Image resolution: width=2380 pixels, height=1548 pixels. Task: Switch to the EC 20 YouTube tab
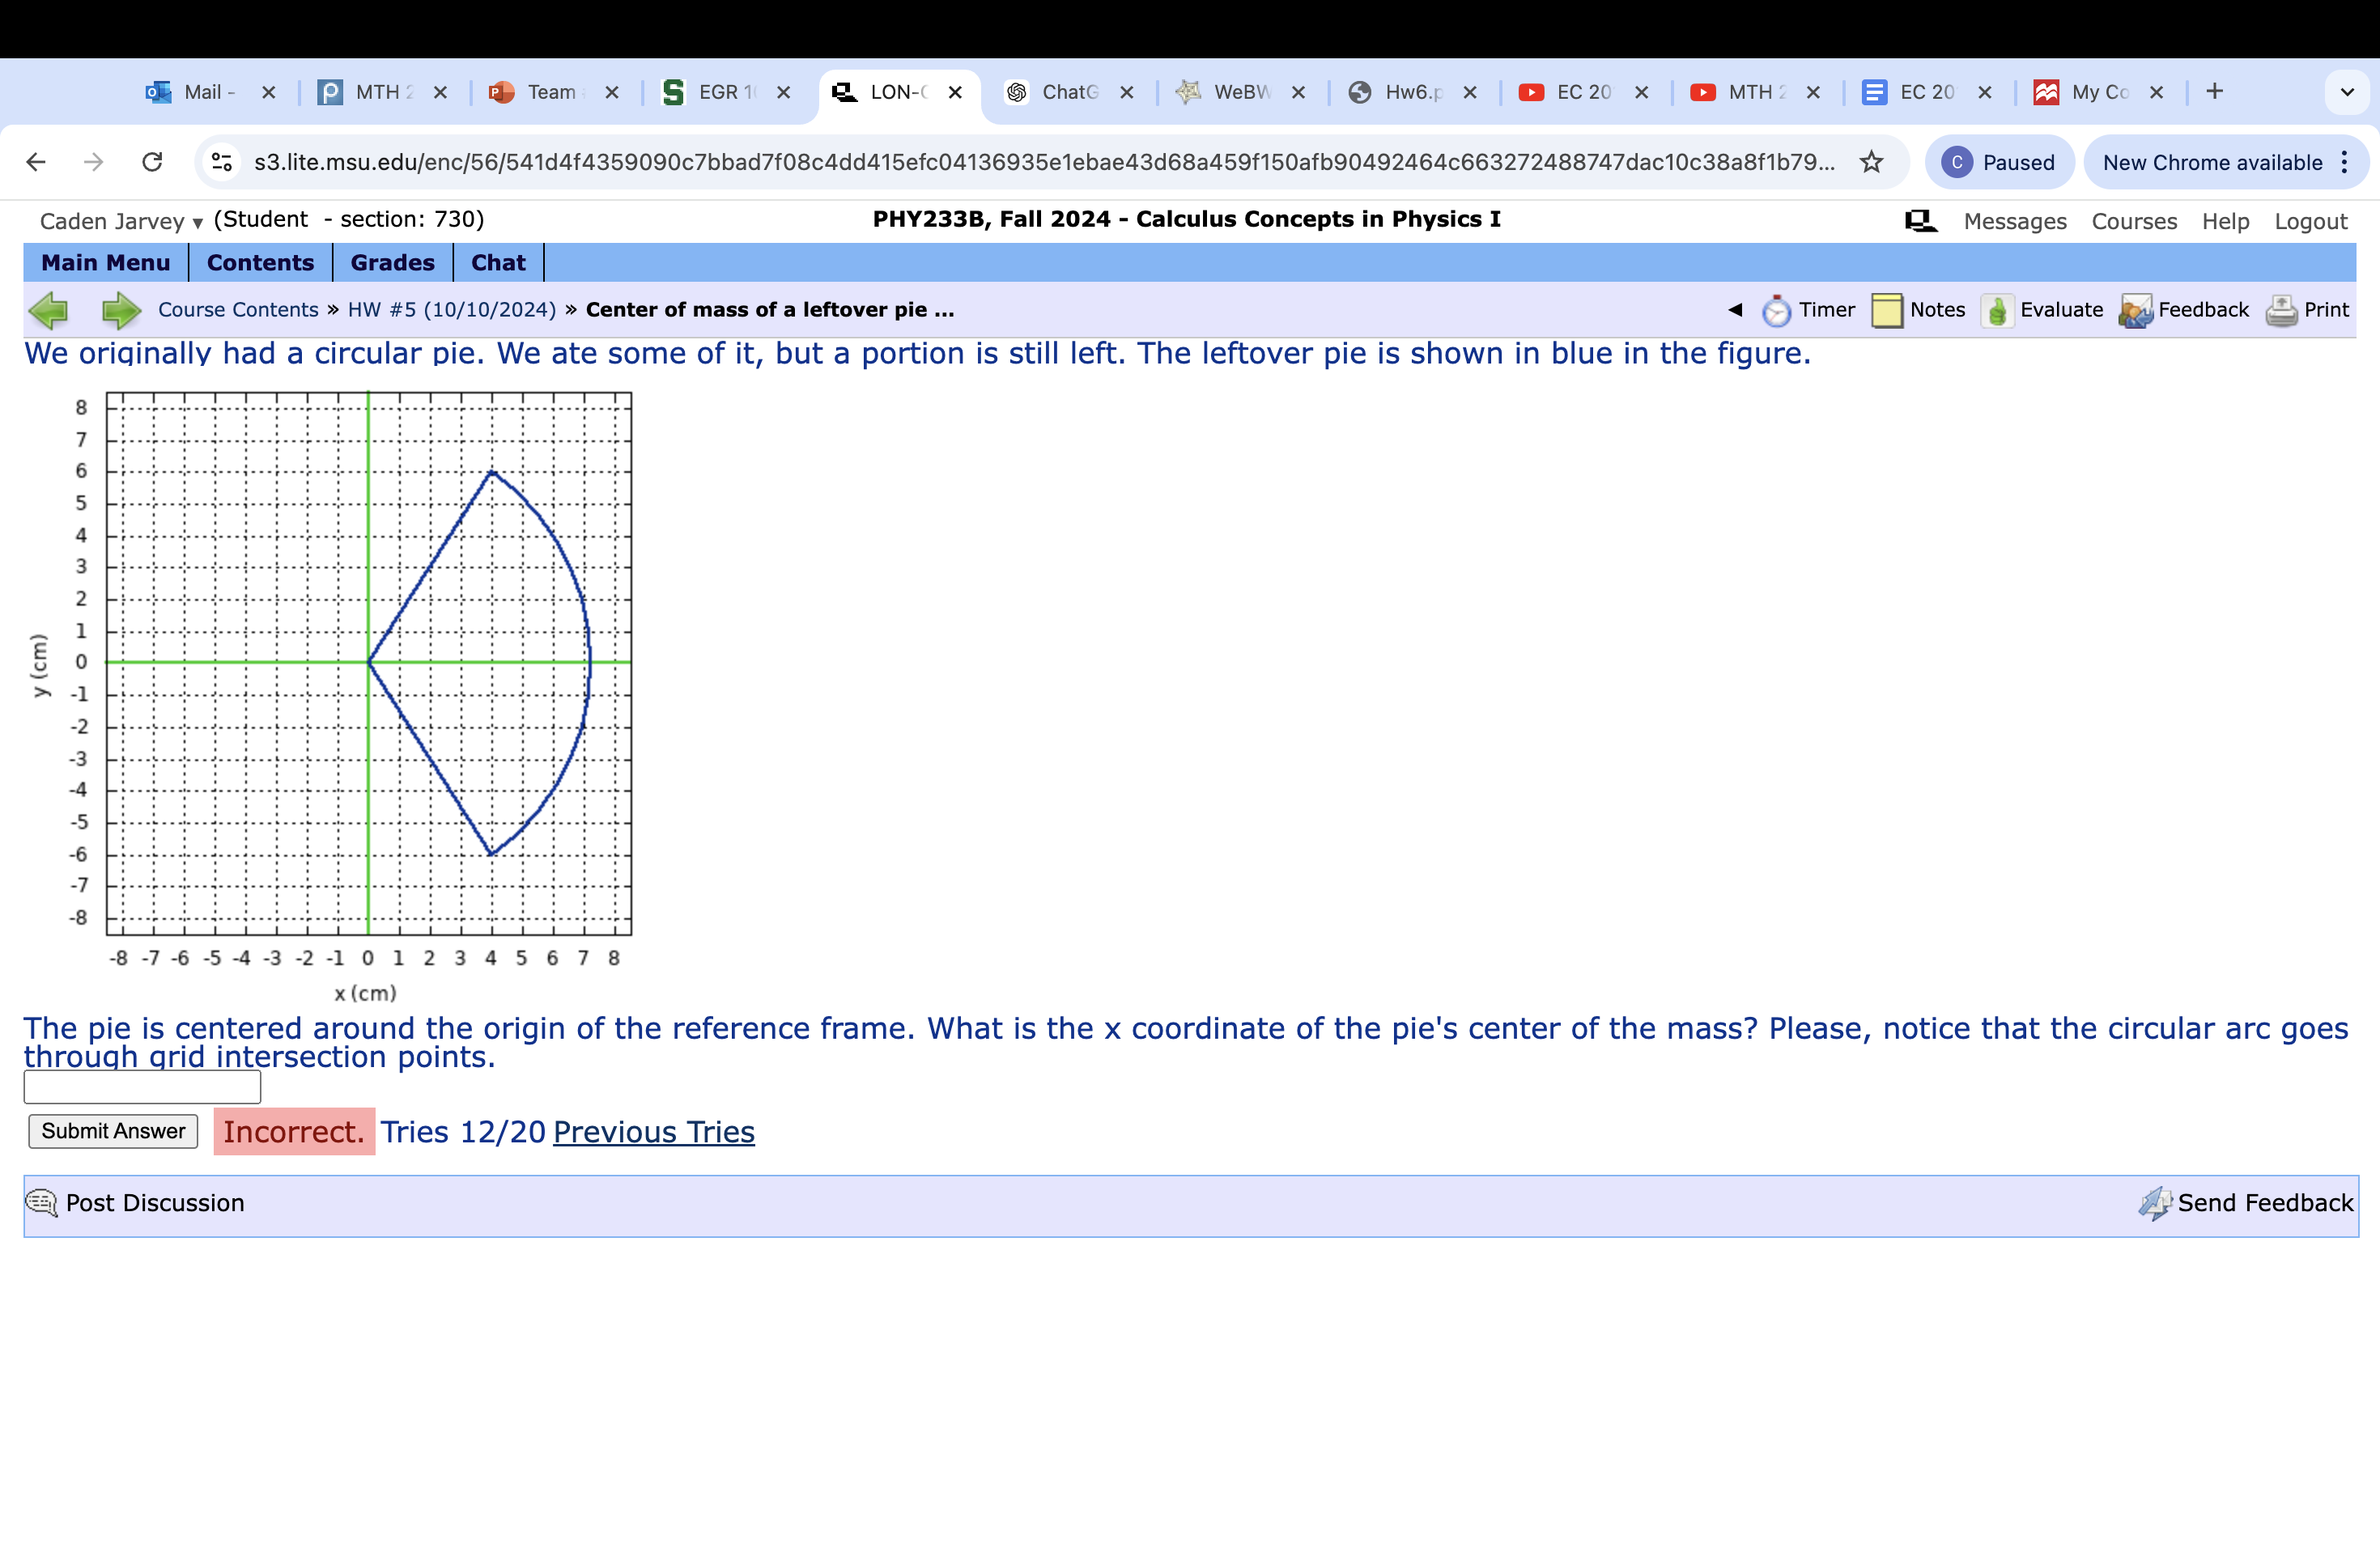[x=1566, y=92]
